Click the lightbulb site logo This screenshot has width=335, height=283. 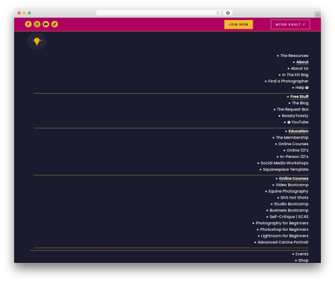(x=37, y=41)
